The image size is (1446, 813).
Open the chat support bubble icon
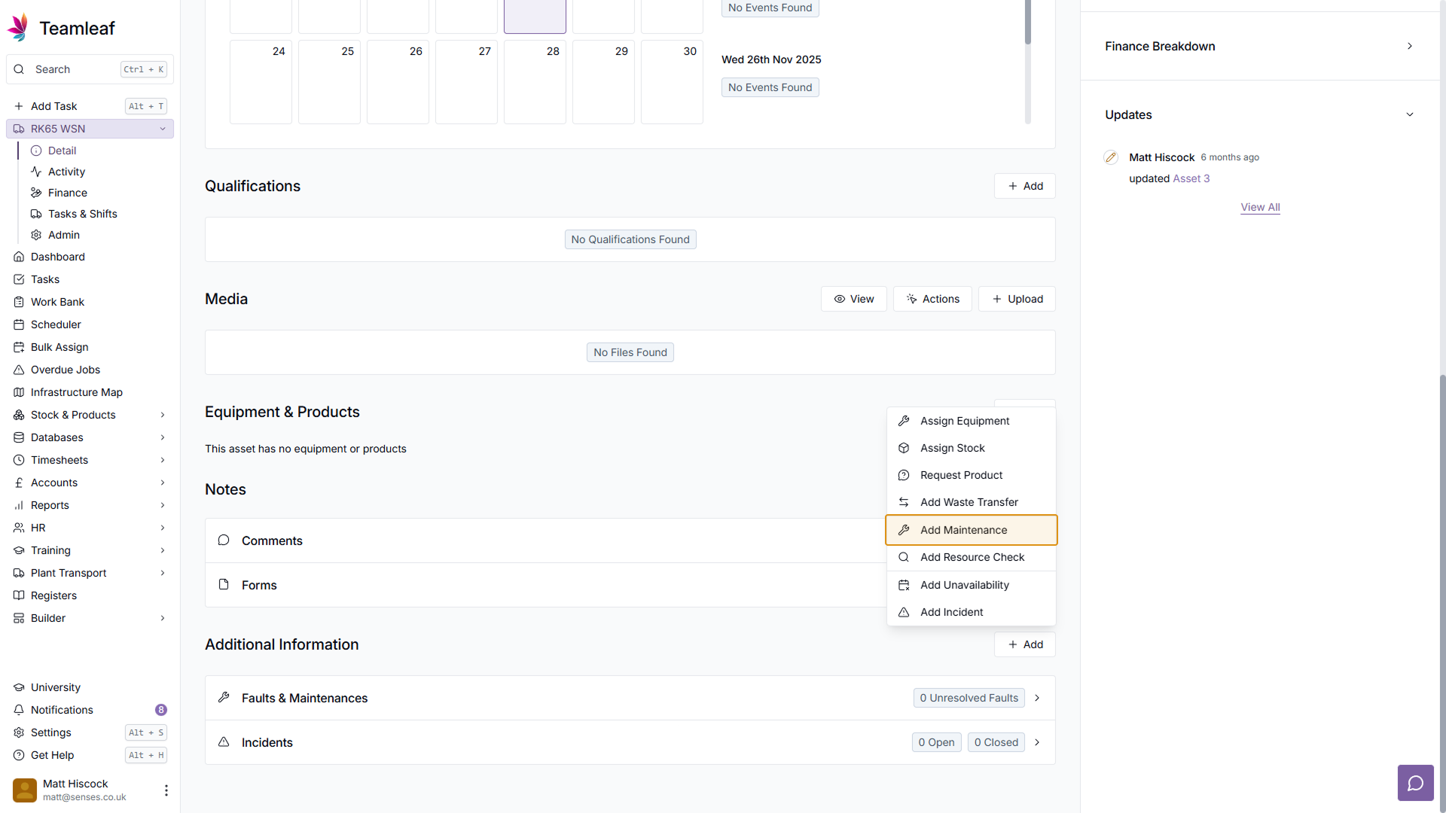[x=1415, y=783]
